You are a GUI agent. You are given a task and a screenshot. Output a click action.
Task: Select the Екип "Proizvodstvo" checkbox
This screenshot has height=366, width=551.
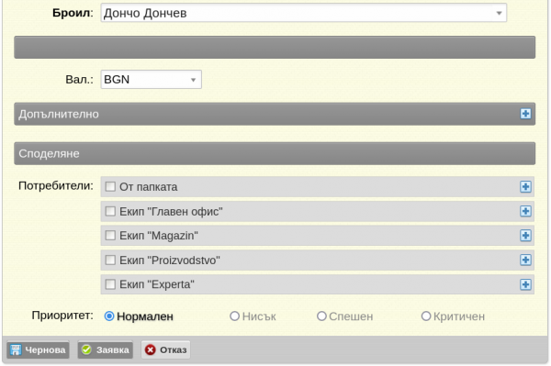pyautogui.click(x=110, y=260)
